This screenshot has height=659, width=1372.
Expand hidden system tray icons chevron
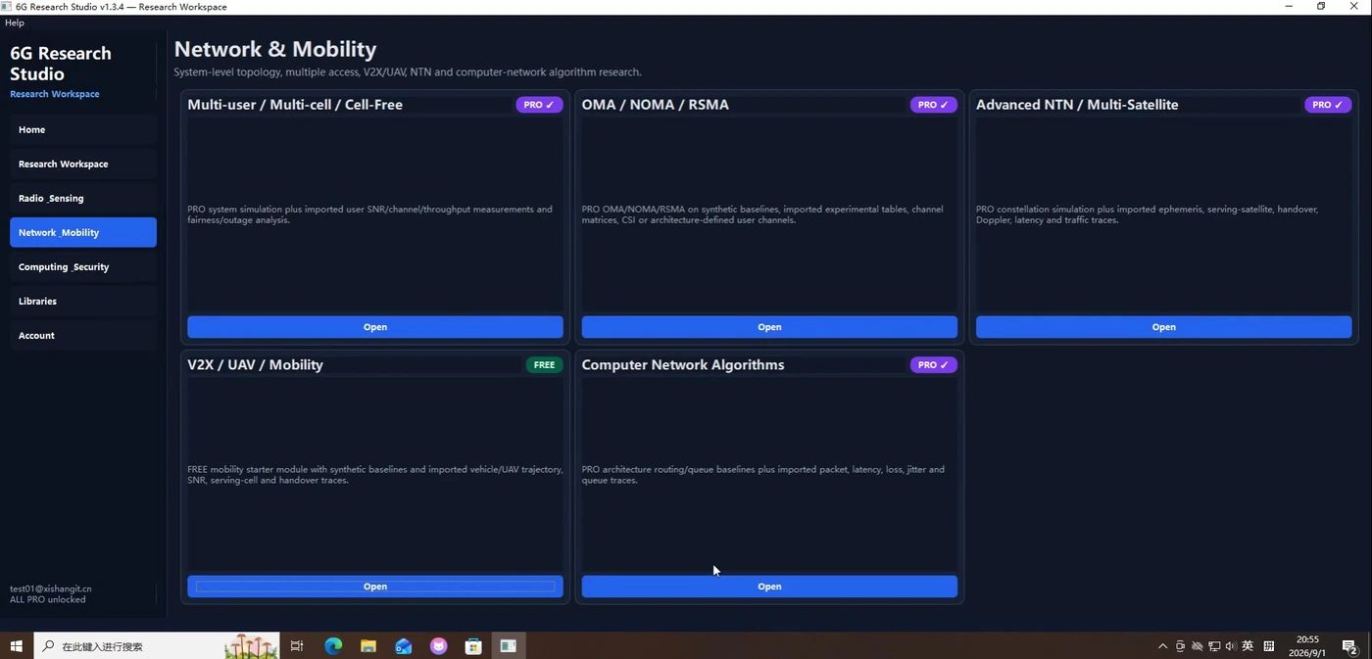(1163, 646)
